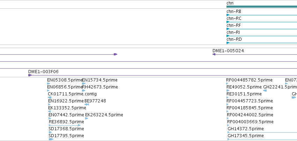This screenshot has height=141, width=297.
Task: Click the BE977248 double-arrow glyph
Action: [87, 104]
